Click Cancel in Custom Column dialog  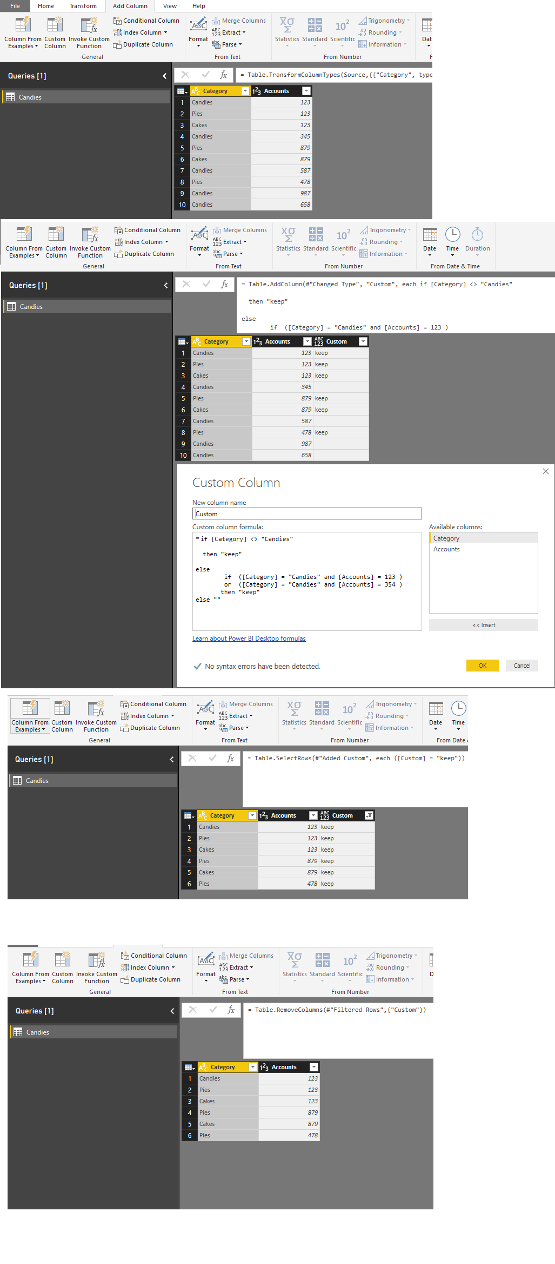click(x=521, y=666)
